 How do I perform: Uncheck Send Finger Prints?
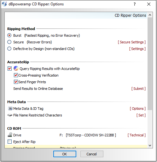[16, 82]
